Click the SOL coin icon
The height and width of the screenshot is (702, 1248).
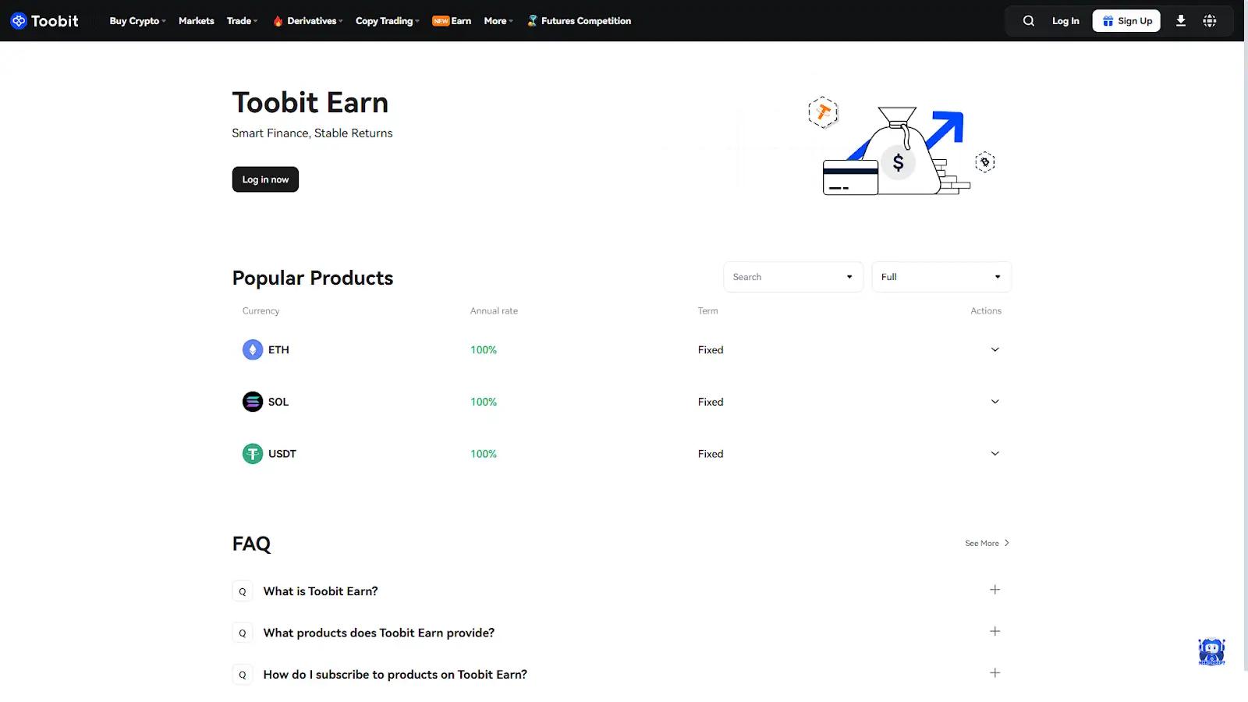pos(252,402)
